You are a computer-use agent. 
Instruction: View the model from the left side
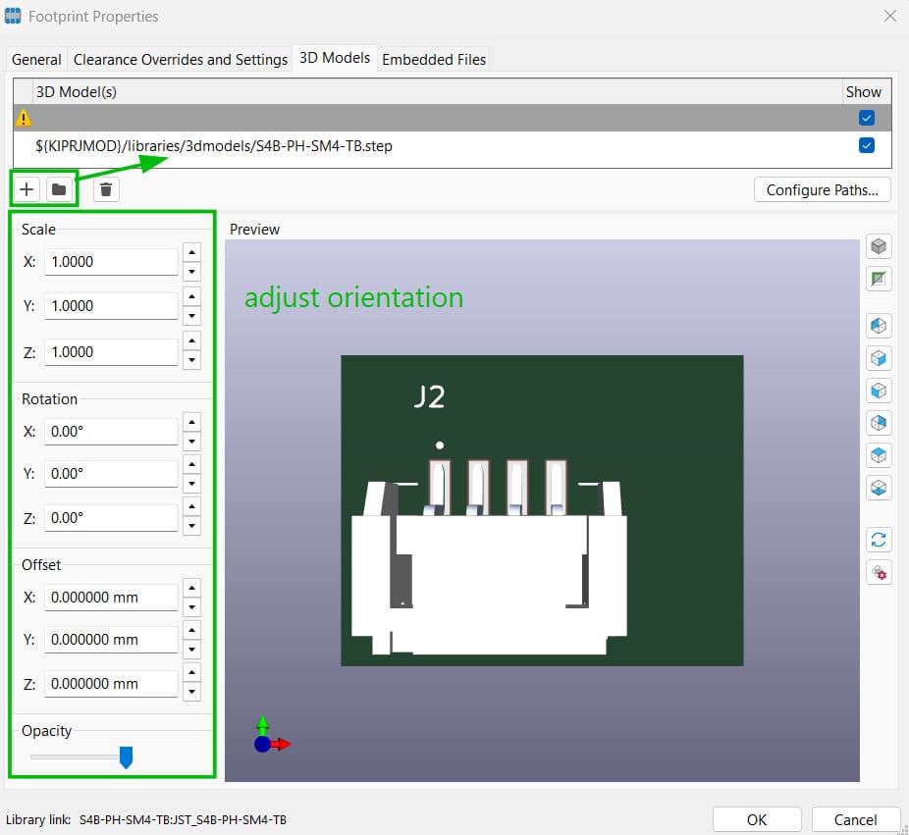(878, 325)
